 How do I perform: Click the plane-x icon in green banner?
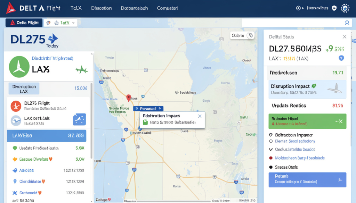click(x=339, y=121)
